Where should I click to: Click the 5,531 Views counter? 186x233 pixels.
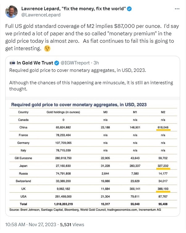point(72,225)
